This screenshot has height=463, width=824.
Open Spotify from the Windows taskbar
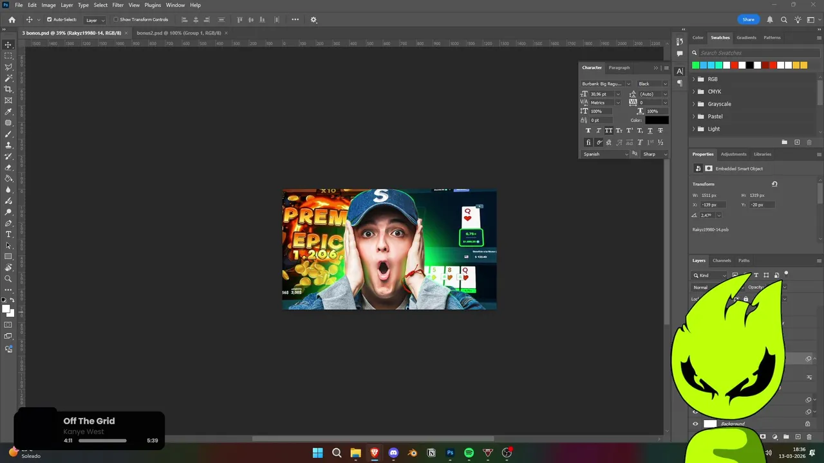click(x=469, y=453)
